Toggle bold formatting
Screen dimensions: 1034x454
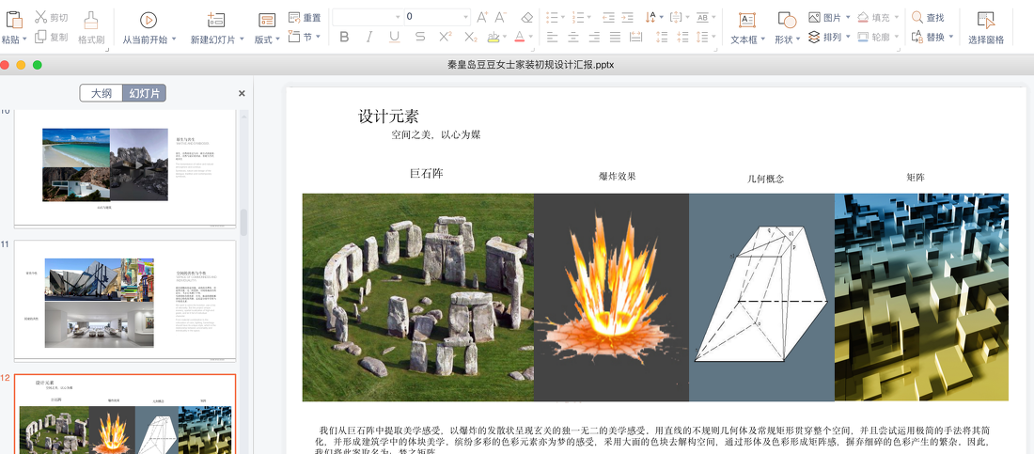point(344,37)
